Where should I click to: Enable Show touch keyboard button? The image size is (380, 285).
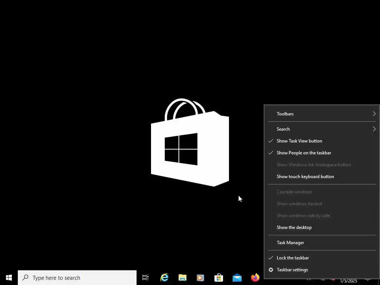tap(322, 176)
